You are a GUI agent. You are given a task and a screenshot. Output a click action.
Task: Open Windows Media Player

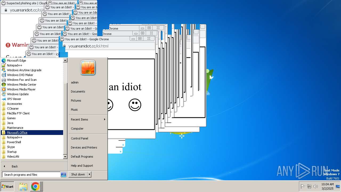(32, 89)
